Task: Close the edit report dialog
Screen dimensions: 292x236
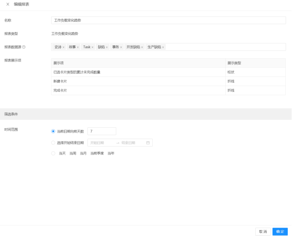Action: tap(8, 4)
